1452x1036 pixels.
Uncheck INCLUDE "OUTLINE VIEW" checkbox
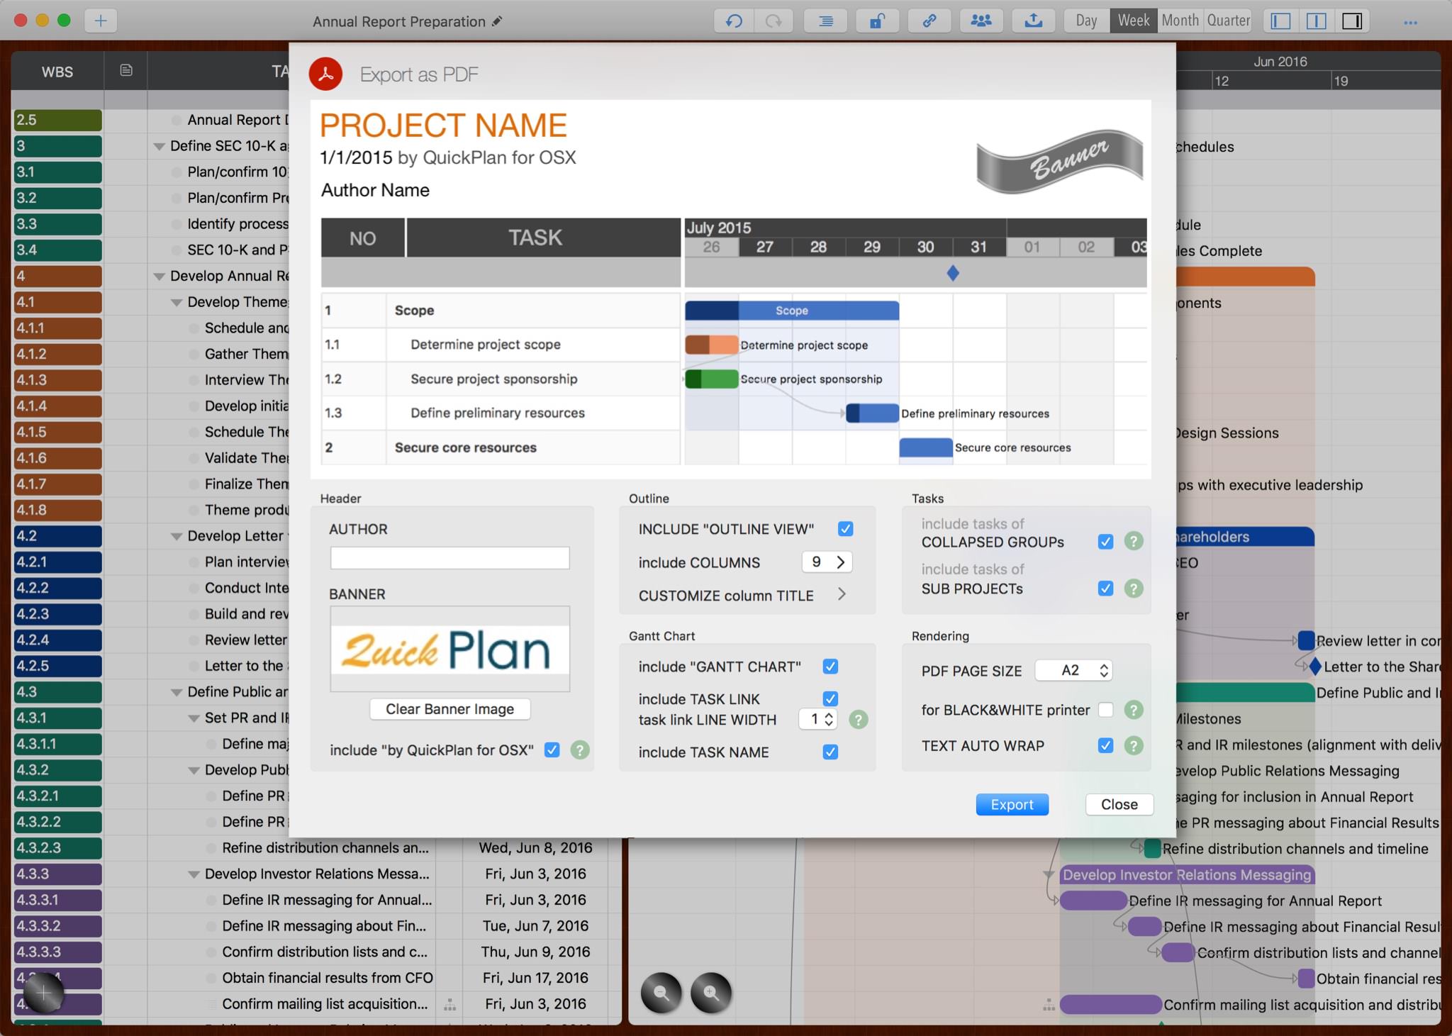(x=845, y=529)
